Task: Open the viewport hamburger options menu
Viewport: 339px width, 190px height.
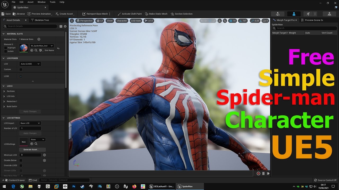Action: [x=72, y=21]
